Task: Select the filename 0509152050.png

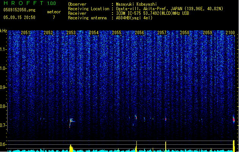Action: (19, 10)
